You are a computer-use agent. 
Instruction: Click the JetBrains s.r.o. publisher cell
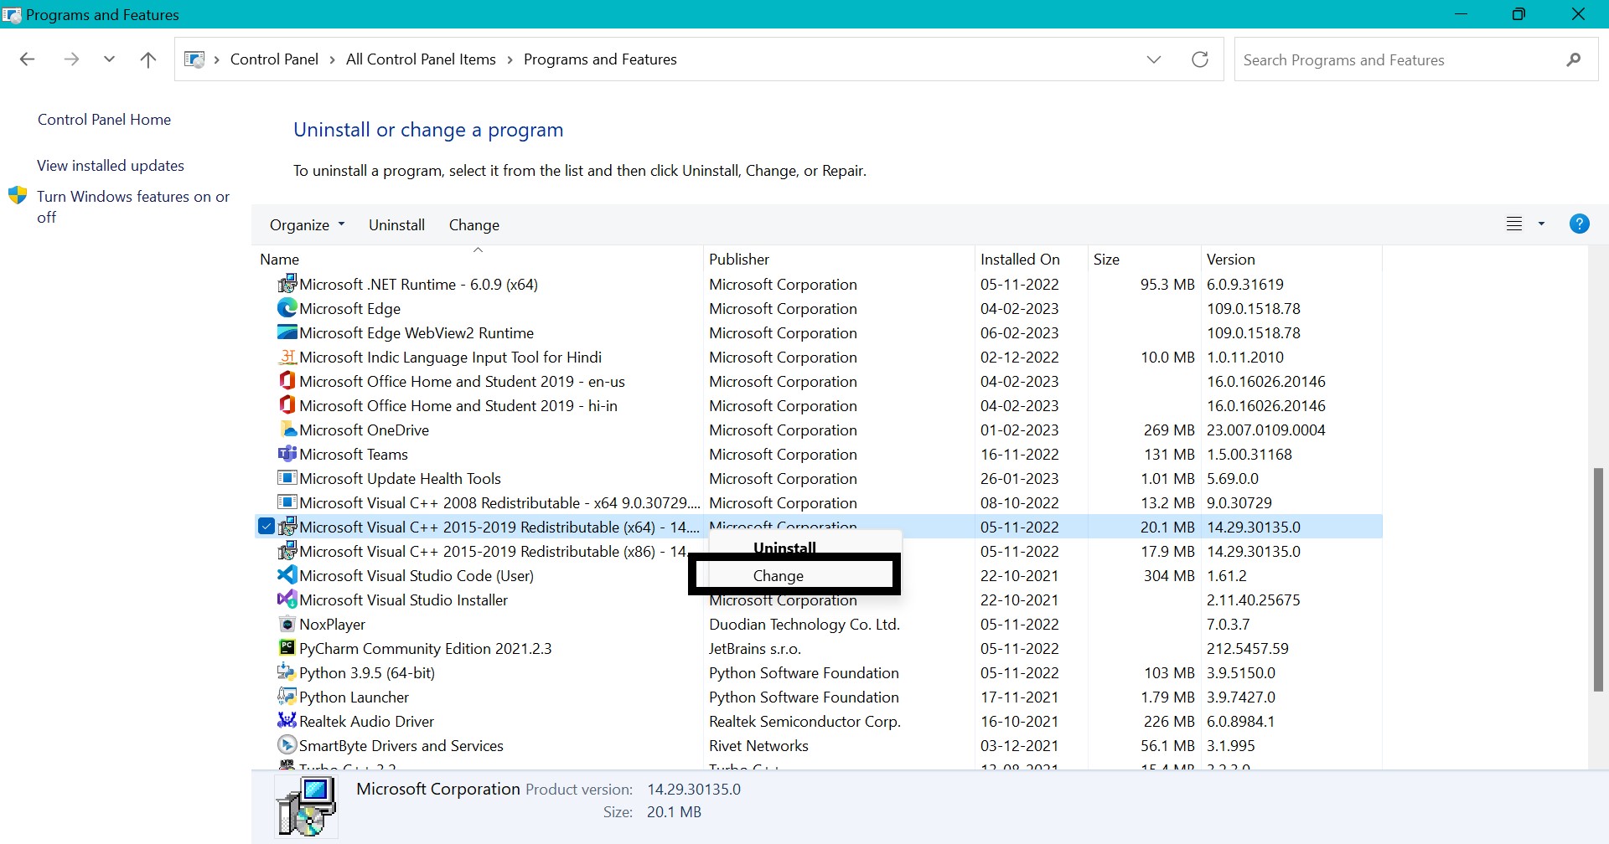click(x=755, y=648)
